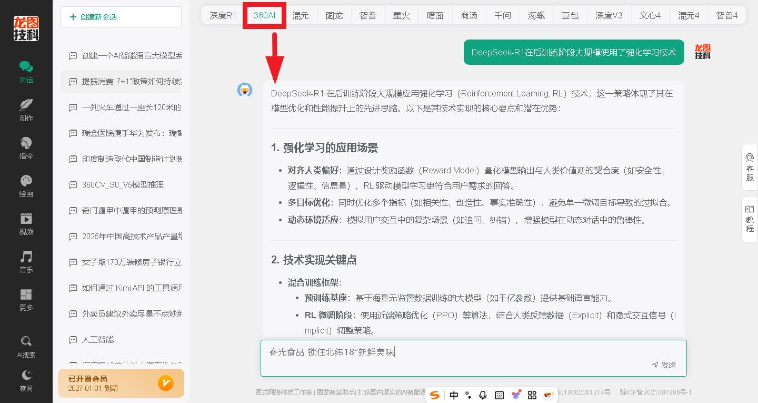Click the orange V membership badge icon
Screen dimensions: 758x403
click(x=166, y=383)
